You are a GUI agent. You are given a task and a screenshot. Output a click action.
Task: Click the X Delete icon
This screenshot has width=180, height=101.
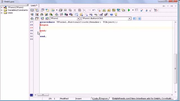click(x=84, y=10)
